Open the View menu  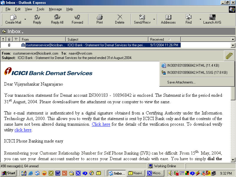tap(28, 9)
